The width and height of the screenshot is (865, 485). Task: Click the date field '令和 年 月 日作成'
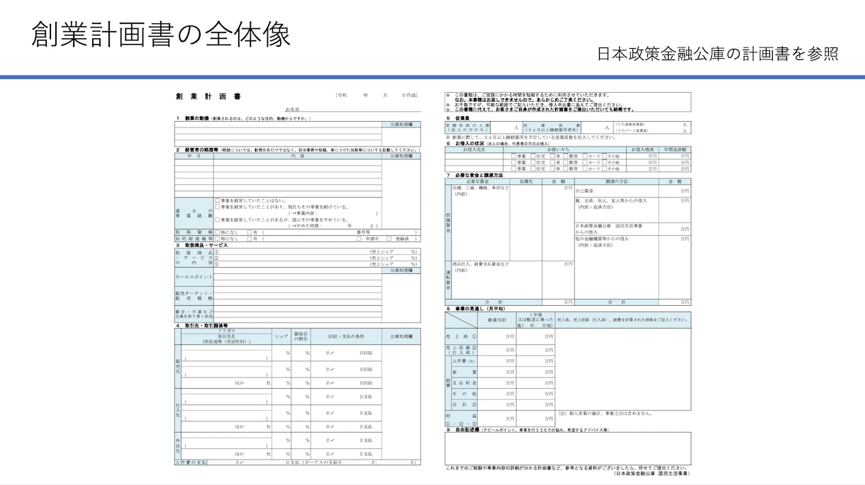click(x=376, y=95)
